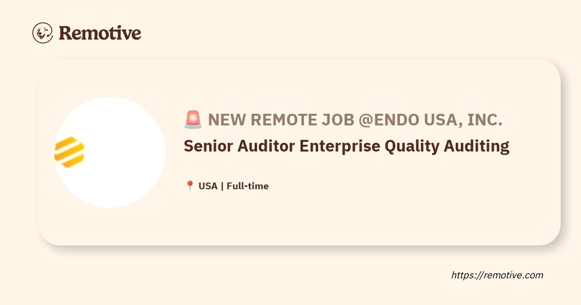Click the word "Quality" in job title
This screenshot has height=305, width=581.
coord(413,146)
